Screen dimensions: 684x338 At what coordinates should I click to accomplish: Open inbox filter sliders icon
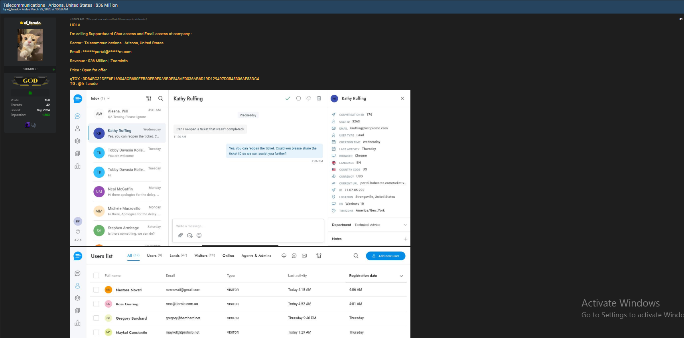coord(149,98)
